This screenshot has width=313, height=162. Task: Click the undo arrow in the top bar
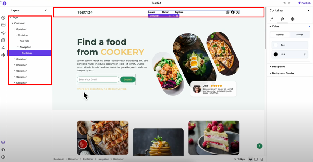tap(285, 3)
